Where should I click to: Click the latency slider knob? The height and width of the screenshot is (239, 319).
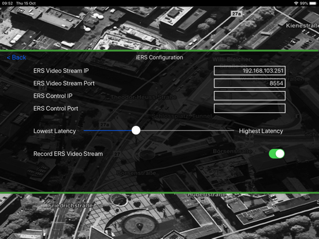click(x=136, y=130)
